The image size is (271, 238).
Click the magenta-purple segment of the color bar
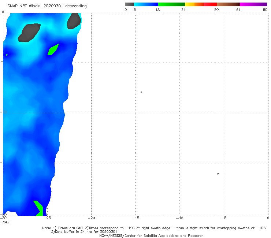(x=253, y=4)
